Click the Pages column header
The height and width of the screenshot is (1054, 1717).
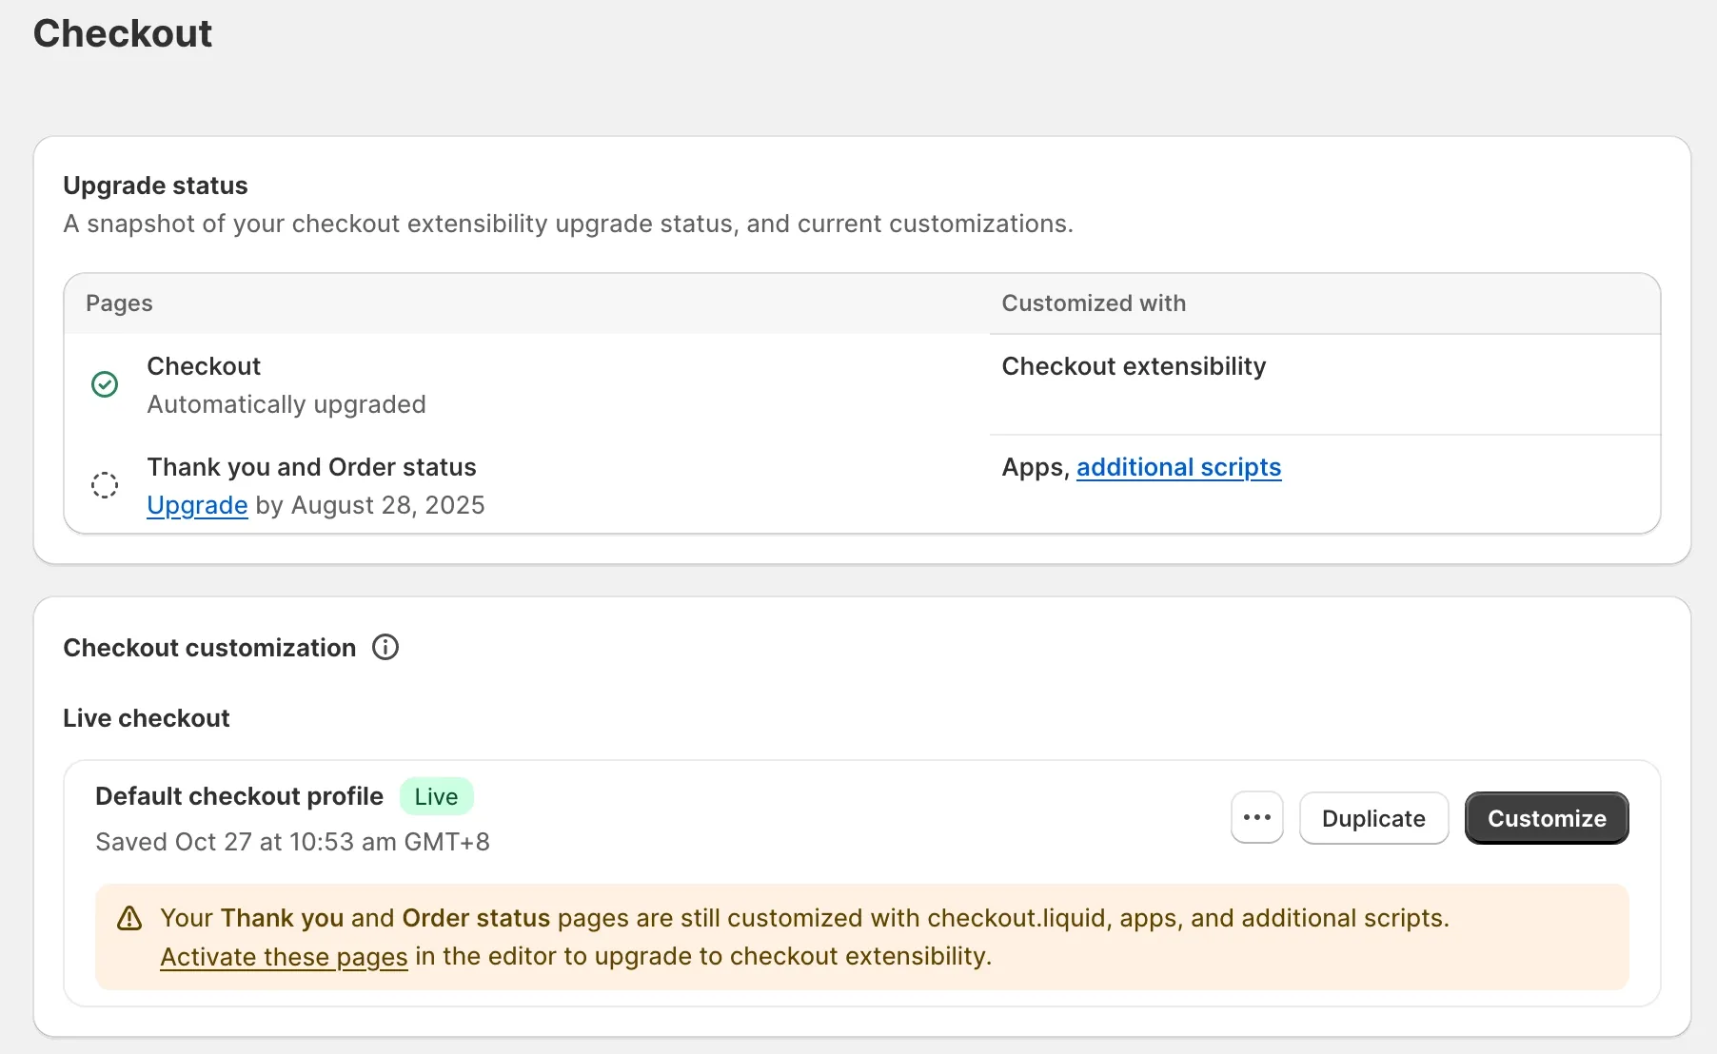point(119,303)
